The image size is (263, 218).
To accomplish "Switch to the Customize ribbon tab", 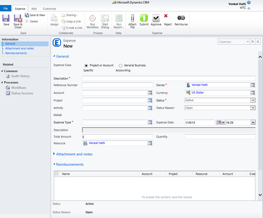I will 49,9.
